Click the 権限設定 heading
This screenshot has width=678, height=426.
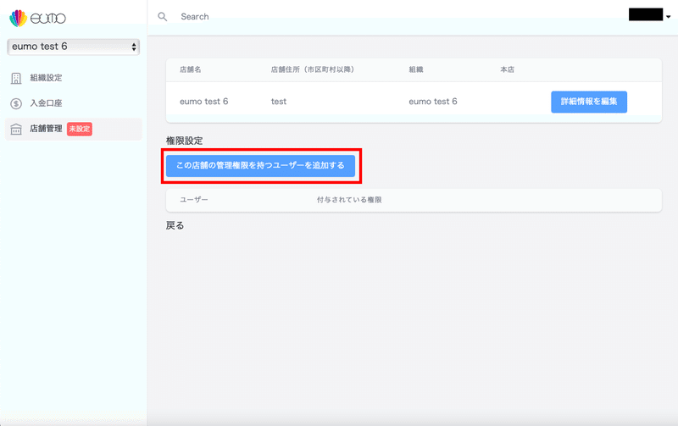pyautogui.click(x=184, y=141)
